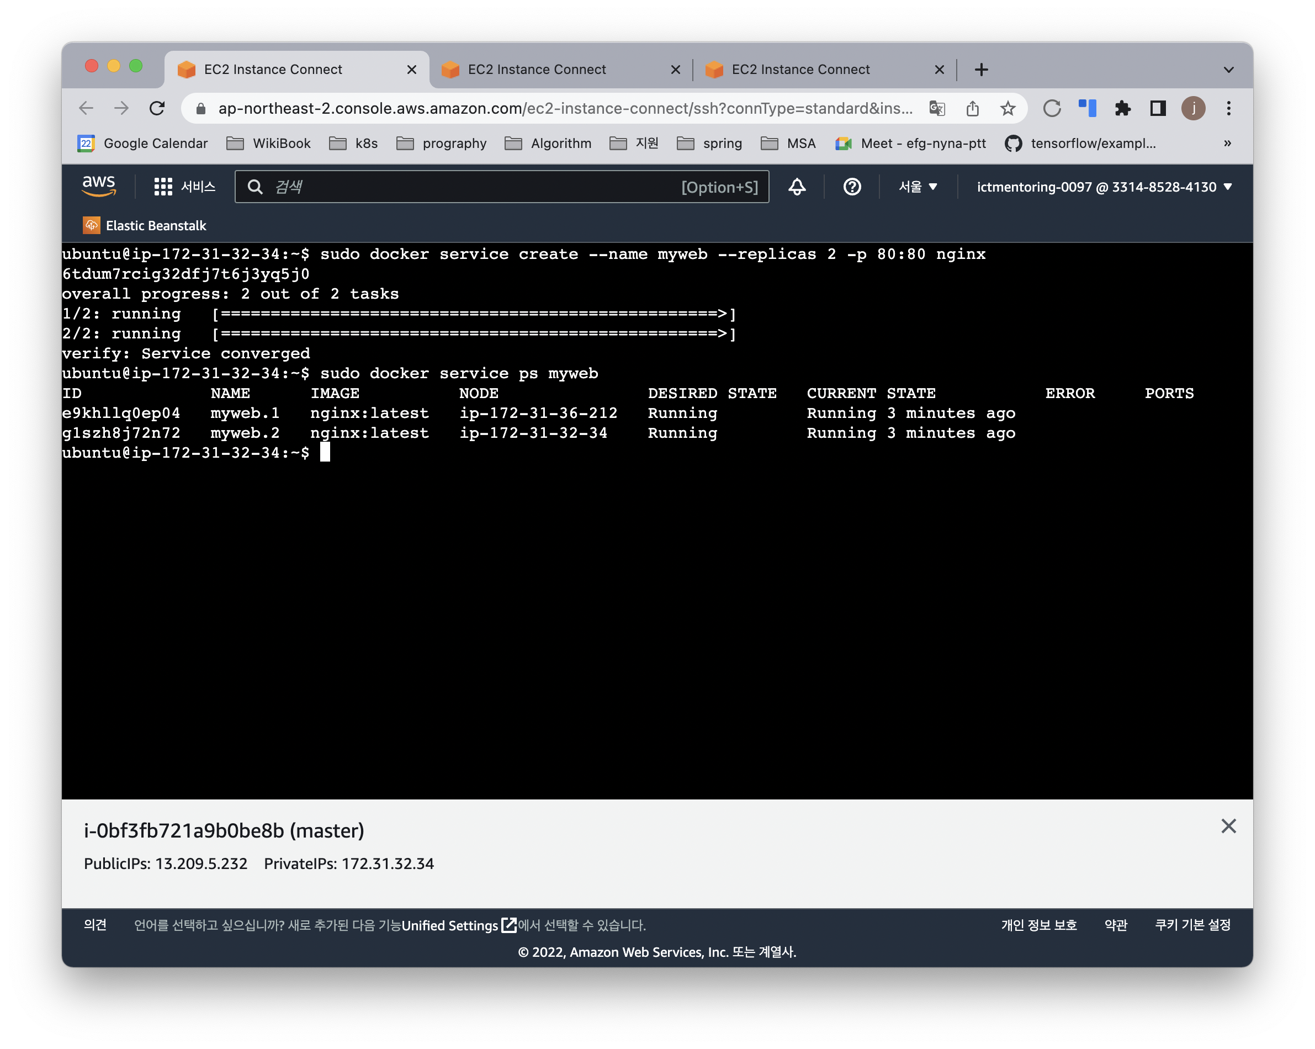Reload the page with refresh button
This screenshot has height=1049, width=1315.
(x=157, y=109)
